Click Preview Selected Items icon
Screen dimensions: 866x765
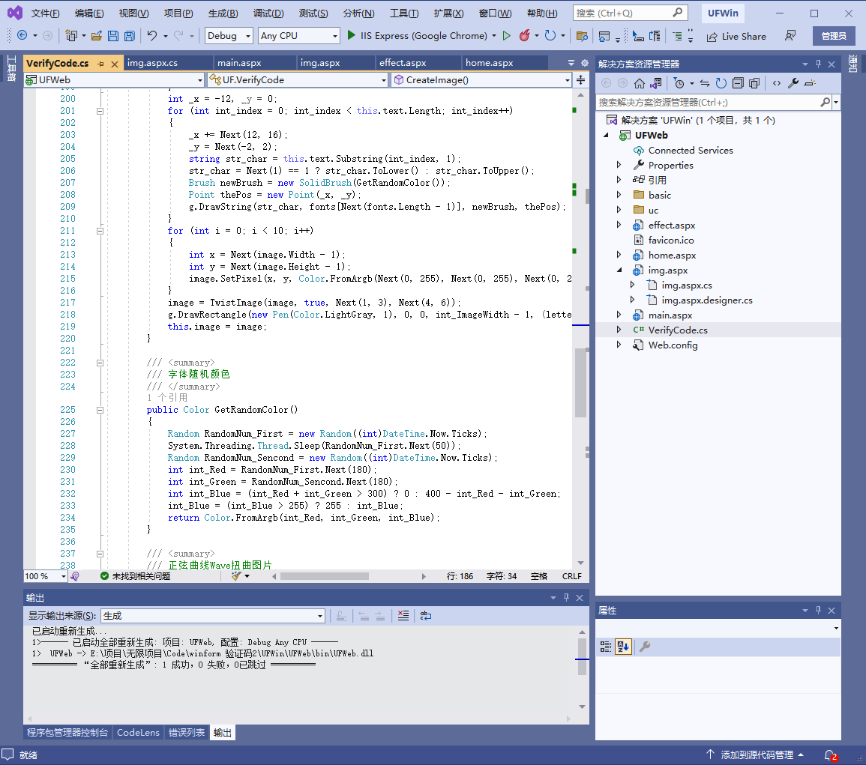pos(810,83)
